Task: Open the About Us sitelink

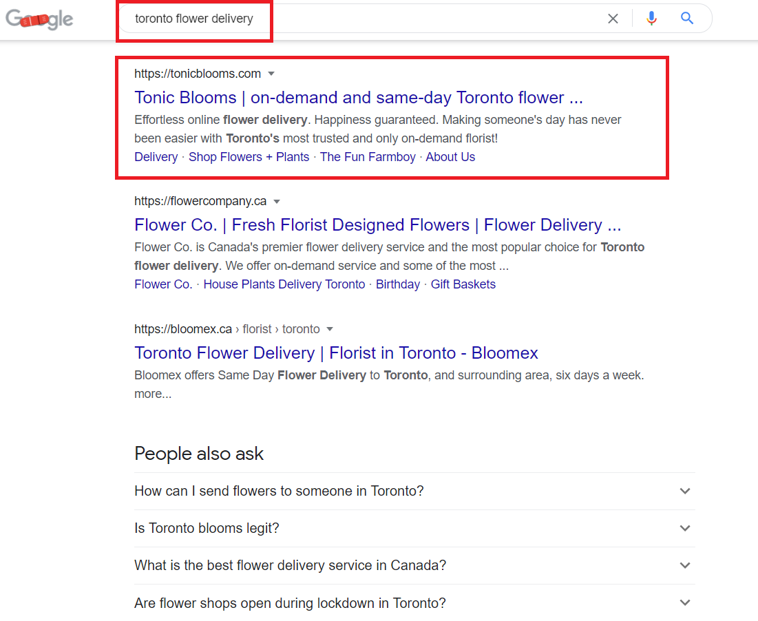Action: click(x=450, y=157)
